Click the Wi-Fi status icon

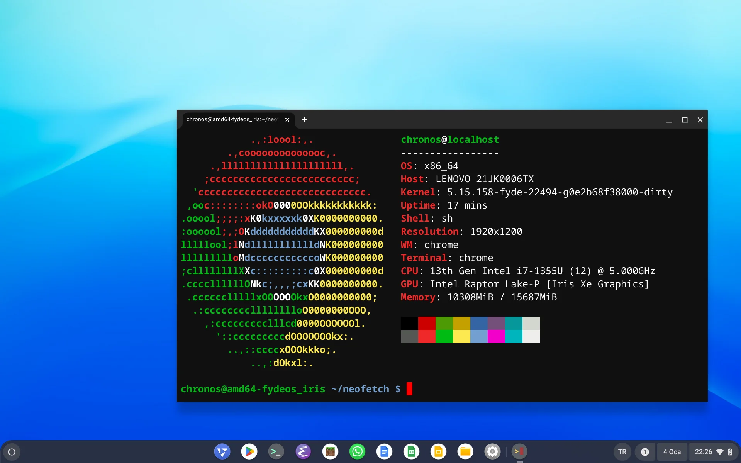coord(720,452)
